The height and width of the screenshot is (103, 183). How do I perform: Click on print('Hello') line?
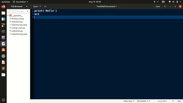45,11
